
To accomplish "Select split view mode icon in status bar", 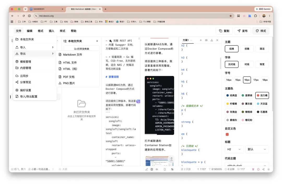I will 152,169.
